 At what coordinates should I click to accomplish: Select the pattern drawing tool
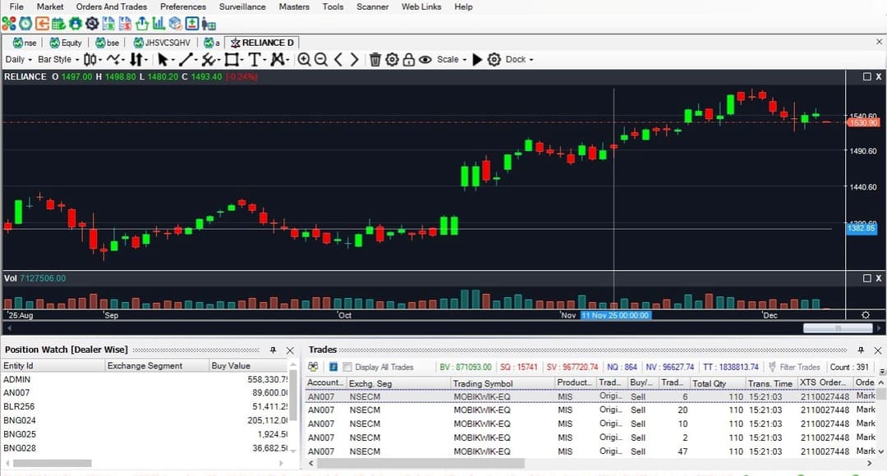click(x=278, y=59)
